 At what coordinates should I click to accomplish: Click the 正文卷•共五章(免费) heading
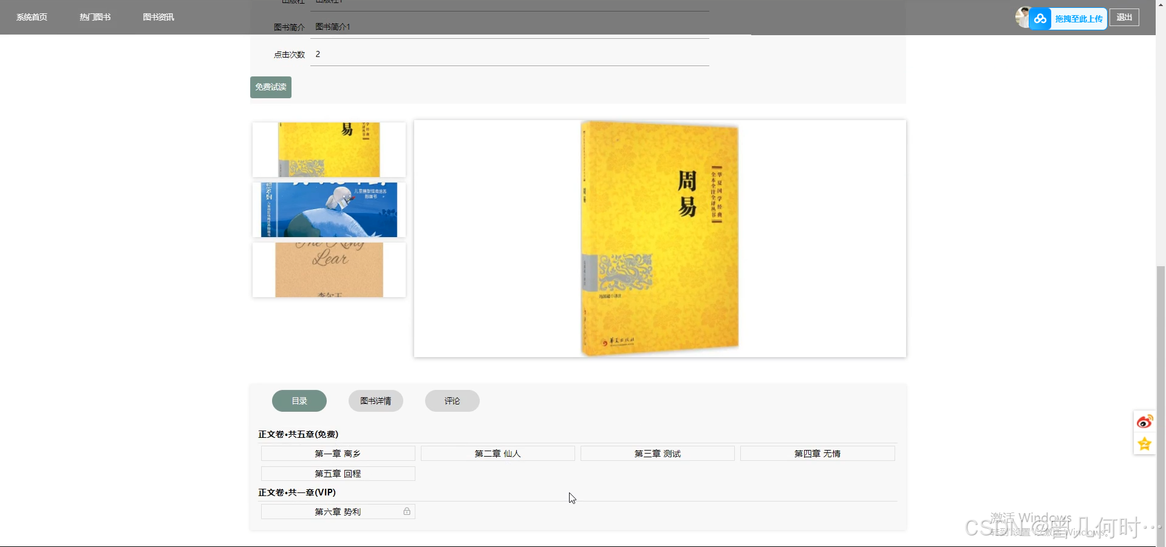click(298, 434)
